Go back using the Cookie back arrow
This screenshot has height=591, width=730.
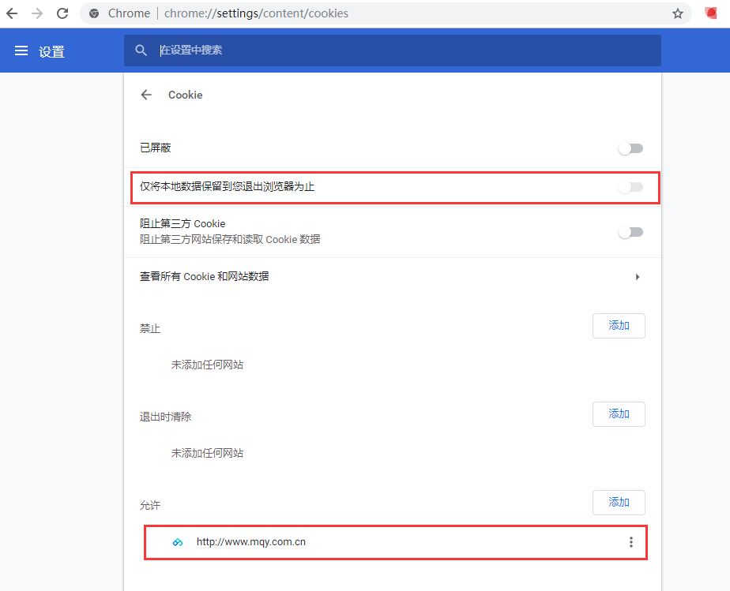146,95
